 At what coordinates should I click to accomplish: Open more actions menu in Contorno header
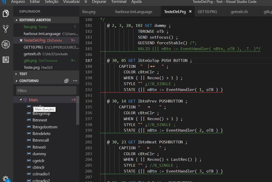75,81
